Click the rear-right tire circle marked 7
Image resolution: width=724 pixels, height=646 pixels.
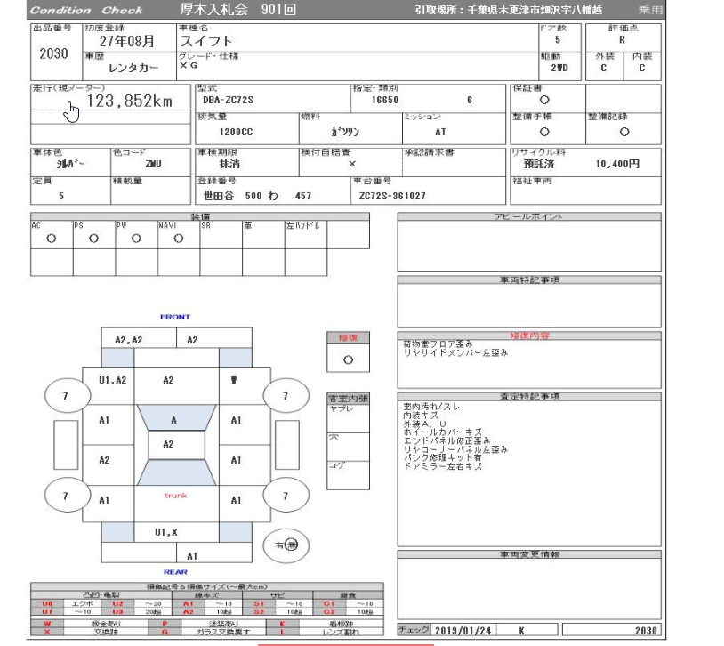click(285, 495)
